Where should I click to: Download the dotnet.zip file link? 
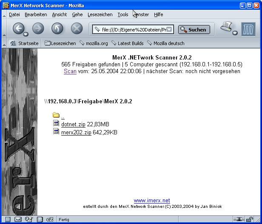[x=73, y=124]
